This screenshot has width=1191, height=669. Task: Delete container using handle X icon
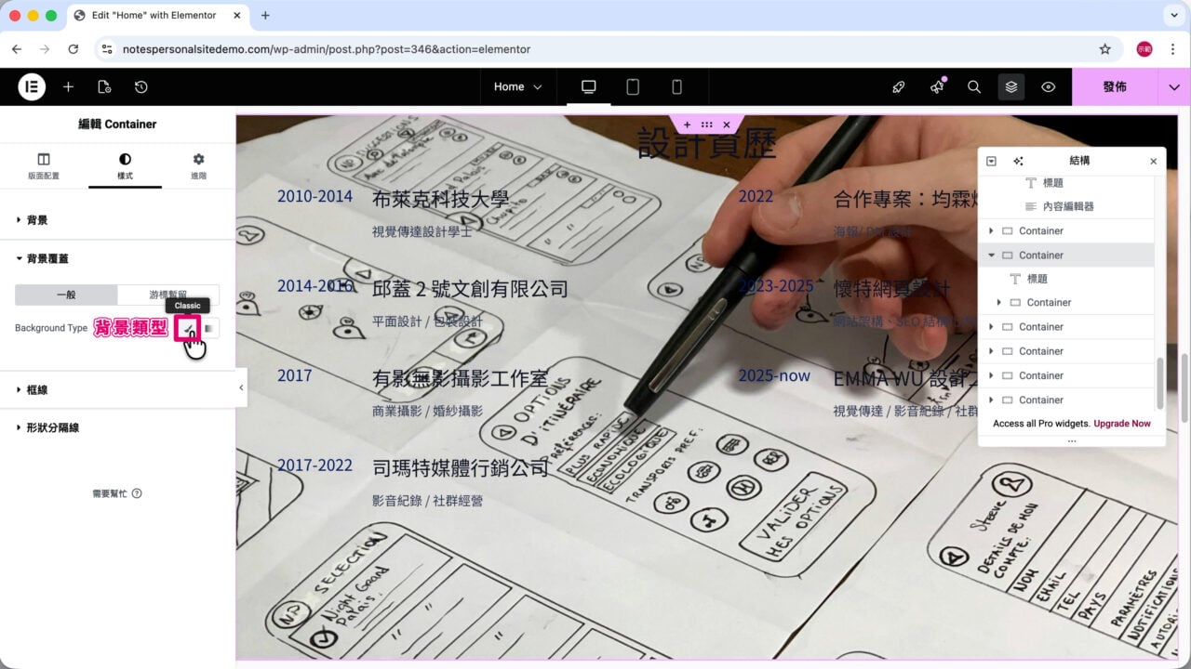pyautogui.click(x=727, y=125)
